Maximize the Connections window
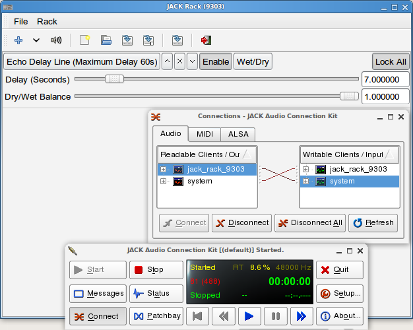The image size is (413, 330). click(x=391, y=117)
